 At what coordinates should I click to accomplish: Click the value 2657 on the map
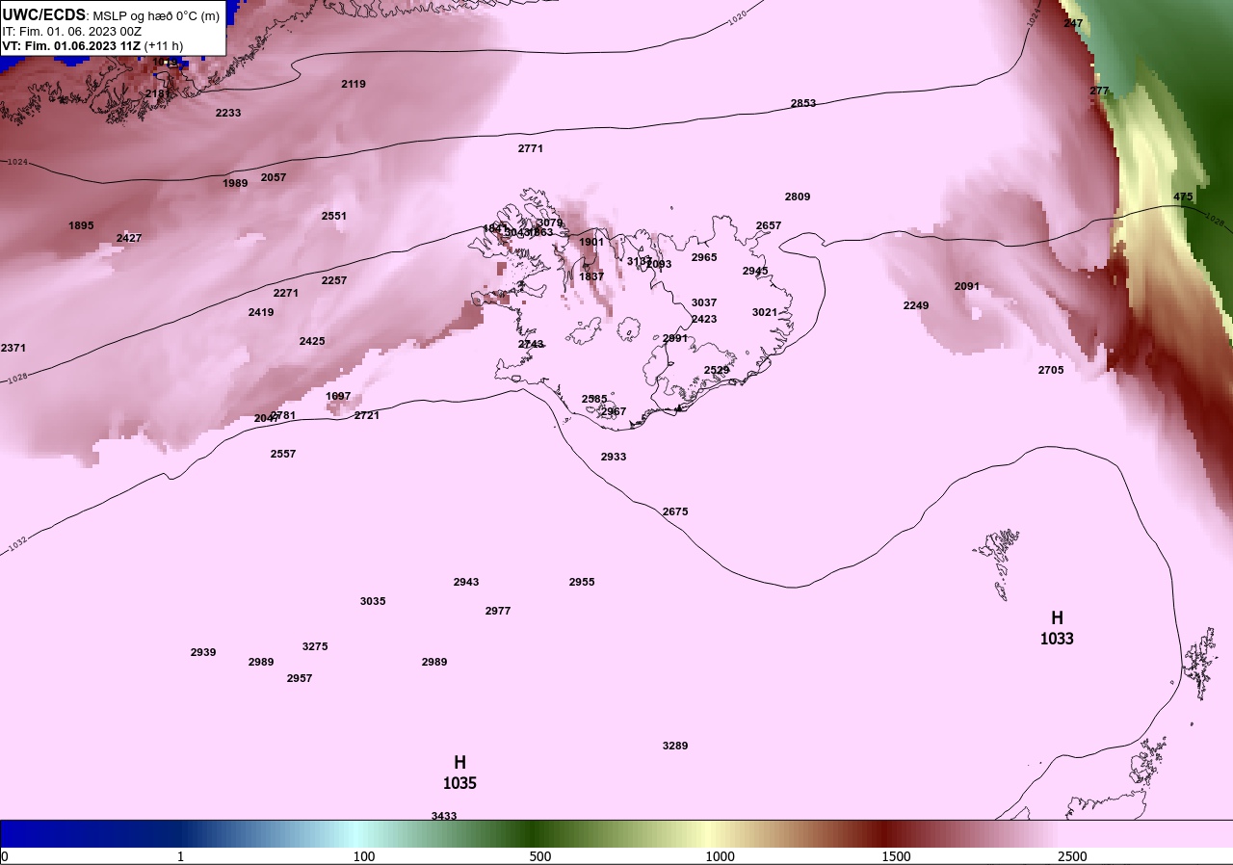(769, 225)
